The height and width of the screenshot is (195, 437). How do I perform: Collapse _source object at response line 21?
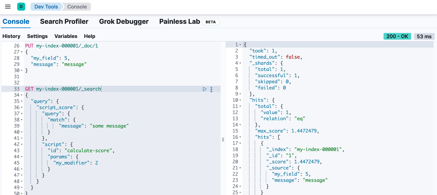[x=240, y=168]
